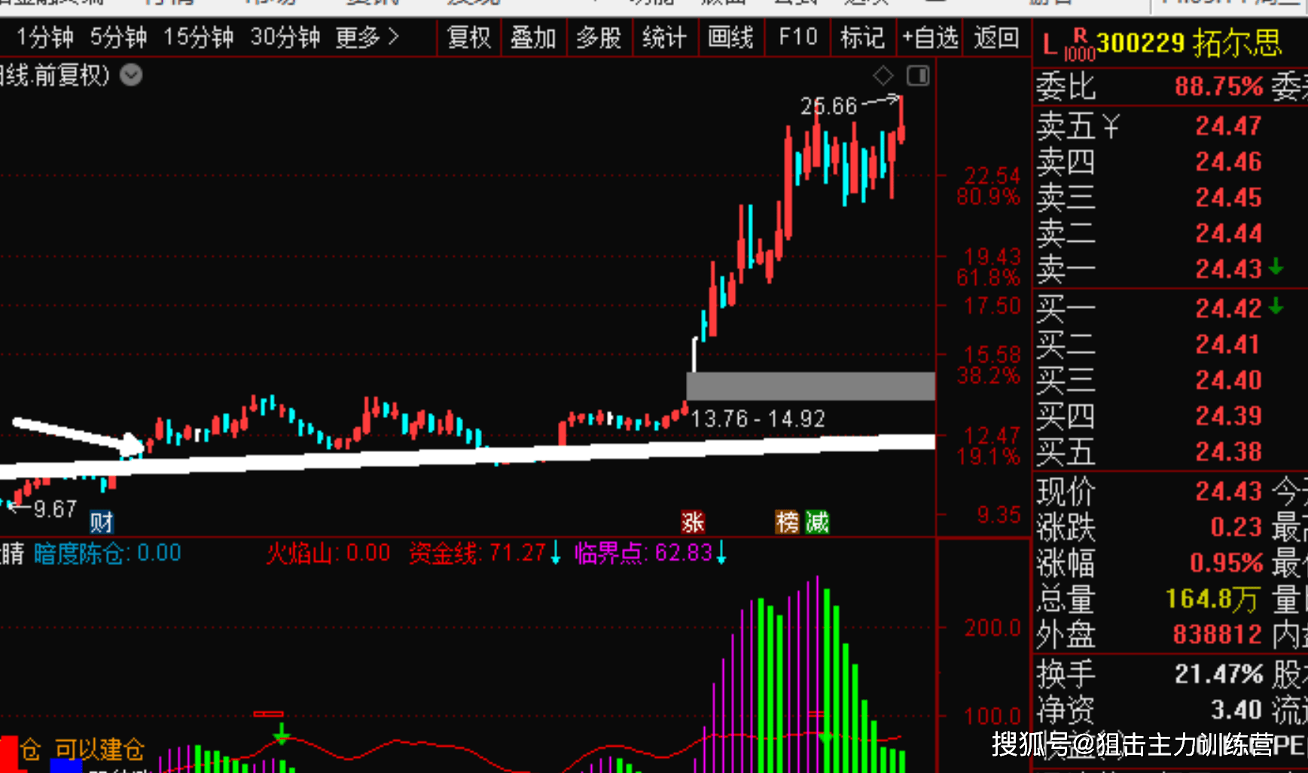Click the 卖二 price 24.44
Image resolution: width=1308 pixels, height=773 pixels.
pos(1228,234)
